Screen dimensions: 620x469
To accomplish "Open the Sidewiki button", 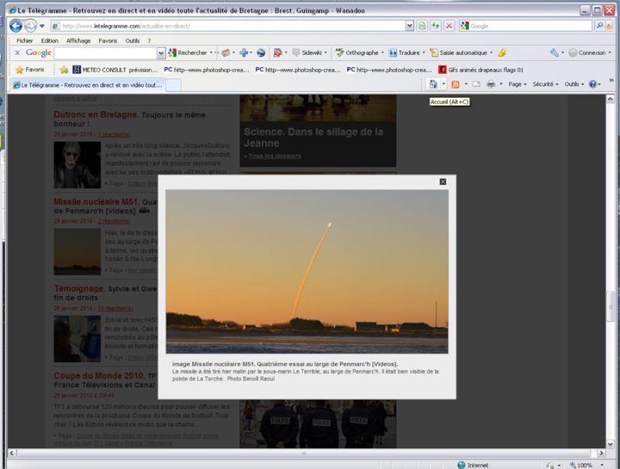I will (308, 53).
